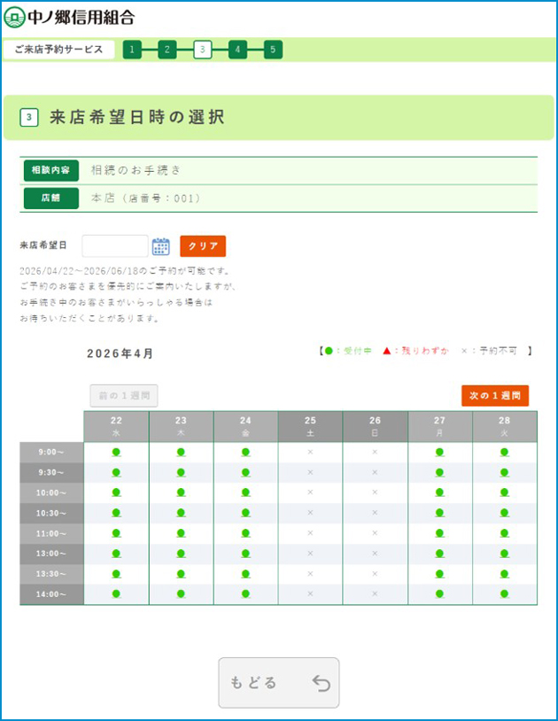Book 10:00 slot on 23 (木)
558x721 pixels.
click(x=181, y=492)
